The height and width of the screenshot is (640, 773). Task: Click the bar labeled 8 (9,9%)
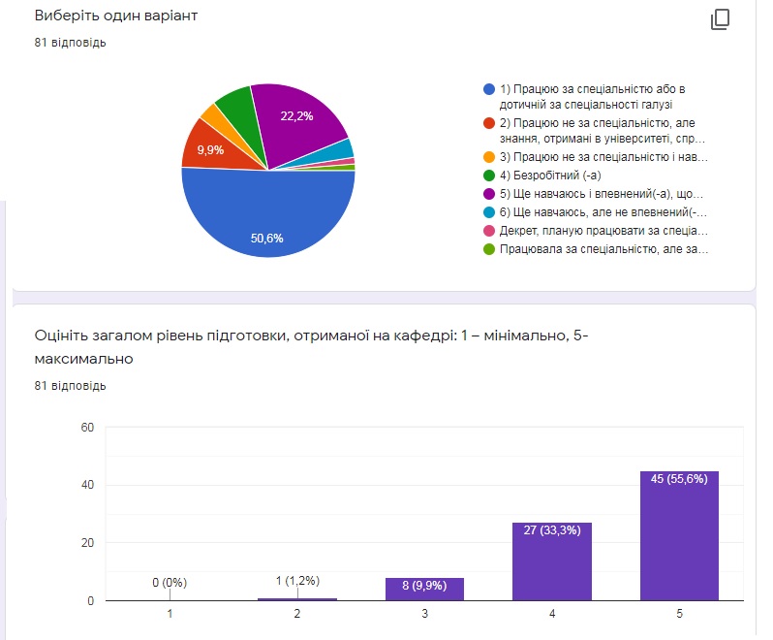pos(424,590)
